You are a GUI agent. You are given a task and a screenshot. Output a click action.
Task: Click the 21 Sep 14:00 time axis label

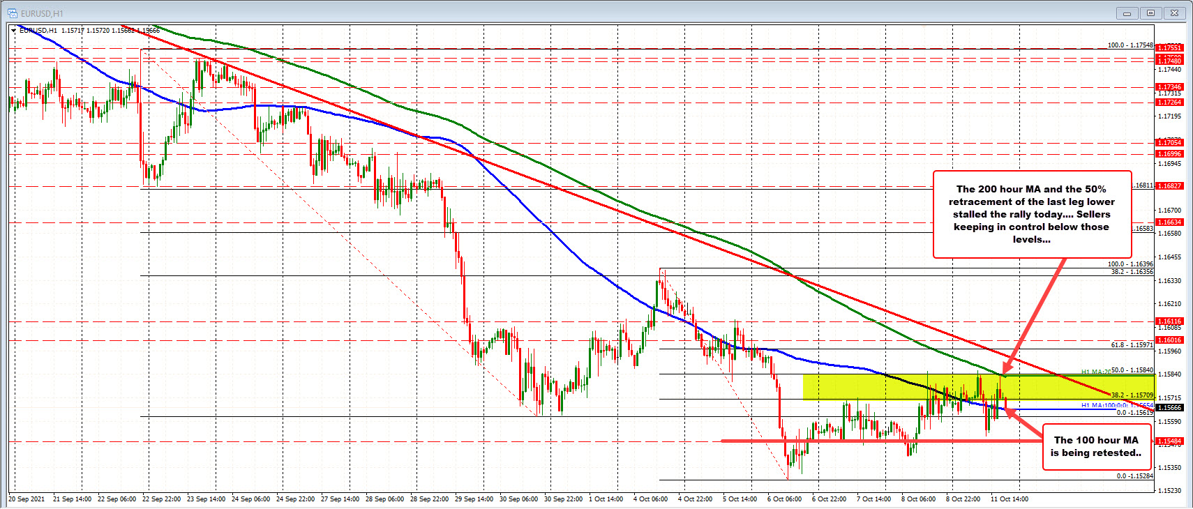72,499
